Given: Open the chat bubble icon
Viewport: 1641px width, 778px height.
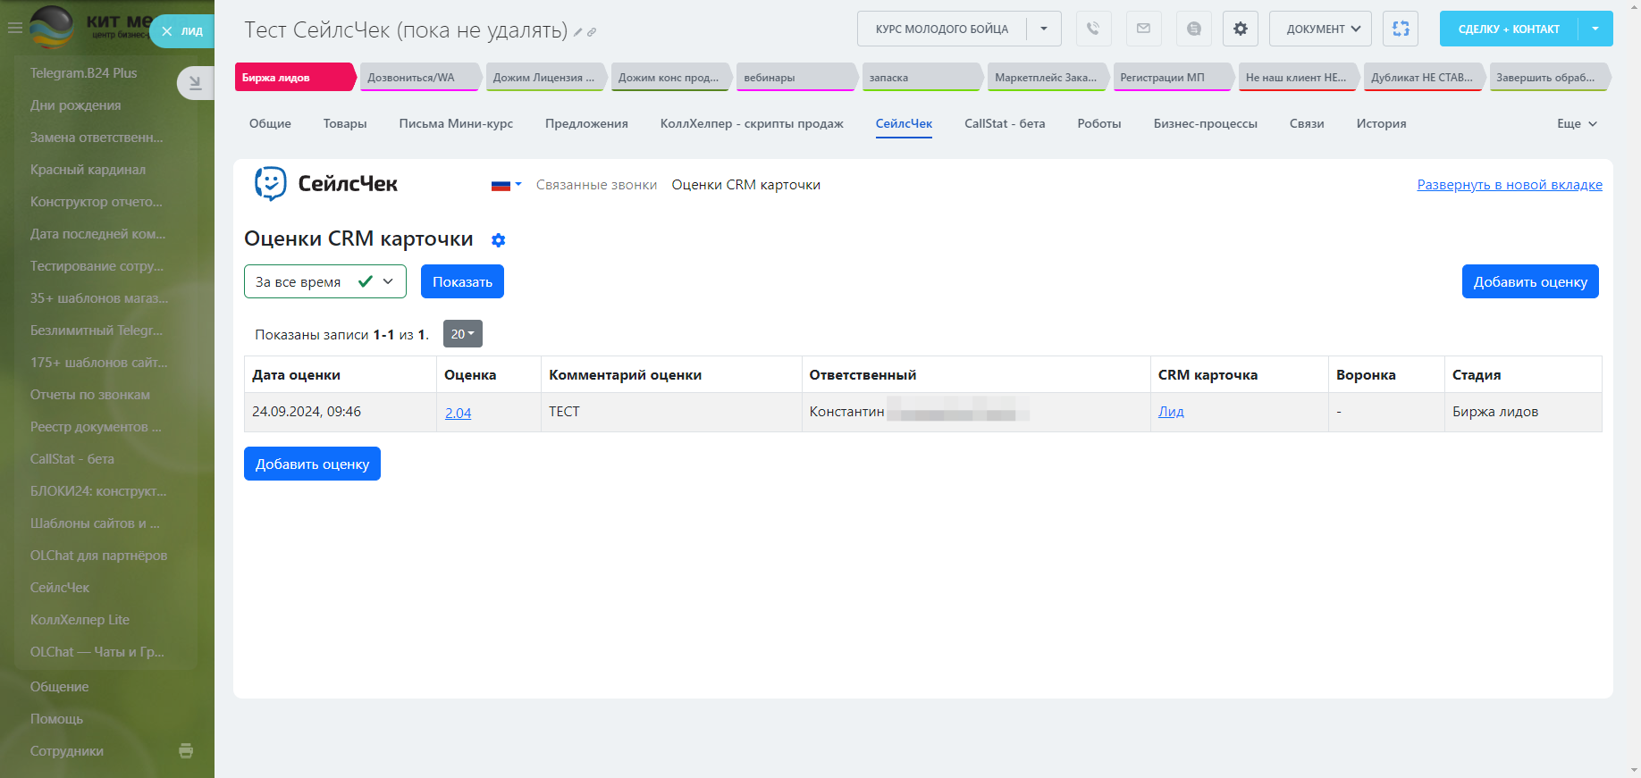Looking at the screenshot, I should [x=1193, y=29].
